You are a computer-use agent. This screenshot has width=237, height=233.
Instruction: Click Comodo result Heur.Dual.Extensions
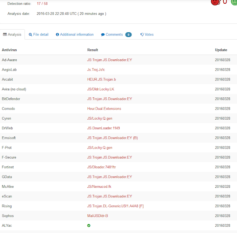coord(104,109)
